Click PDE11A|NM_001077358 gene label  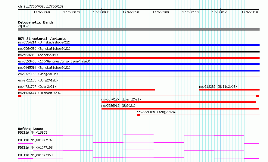click(35, 155)
